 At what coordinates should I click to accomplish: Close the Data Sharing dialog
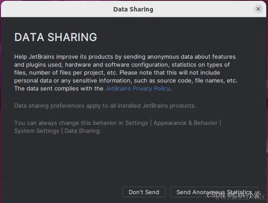coord(258,9)
